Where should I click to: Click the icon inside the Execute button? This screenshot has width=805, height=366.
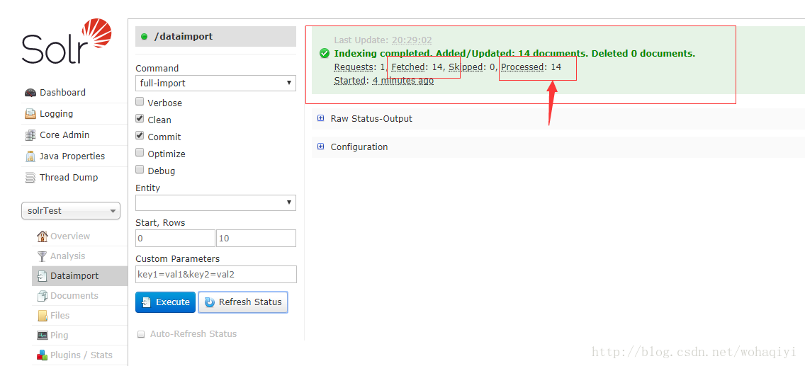click(147, 302)
